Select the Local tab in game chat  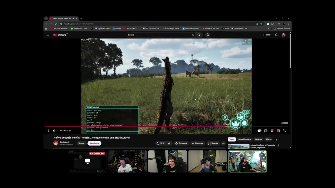tap(89, 107)
